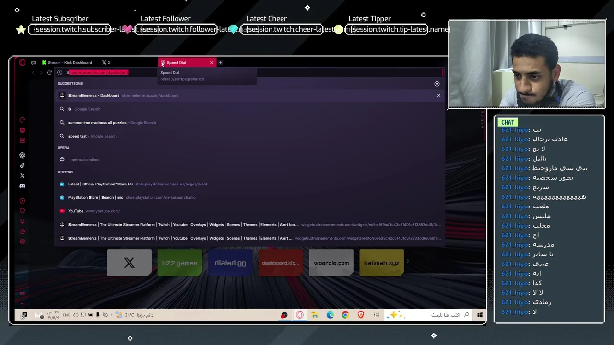Open Opera GX taskbar icon
Viewport: 614px width, 345px height.
300,315
